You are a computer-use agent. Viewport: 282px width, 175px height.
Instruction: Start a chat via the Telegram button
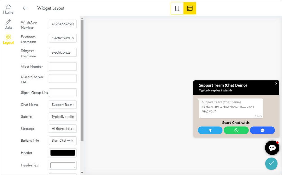point(210,130)
